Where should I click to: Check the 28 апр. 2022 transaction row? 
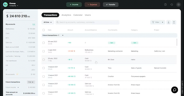click(44, 59)
